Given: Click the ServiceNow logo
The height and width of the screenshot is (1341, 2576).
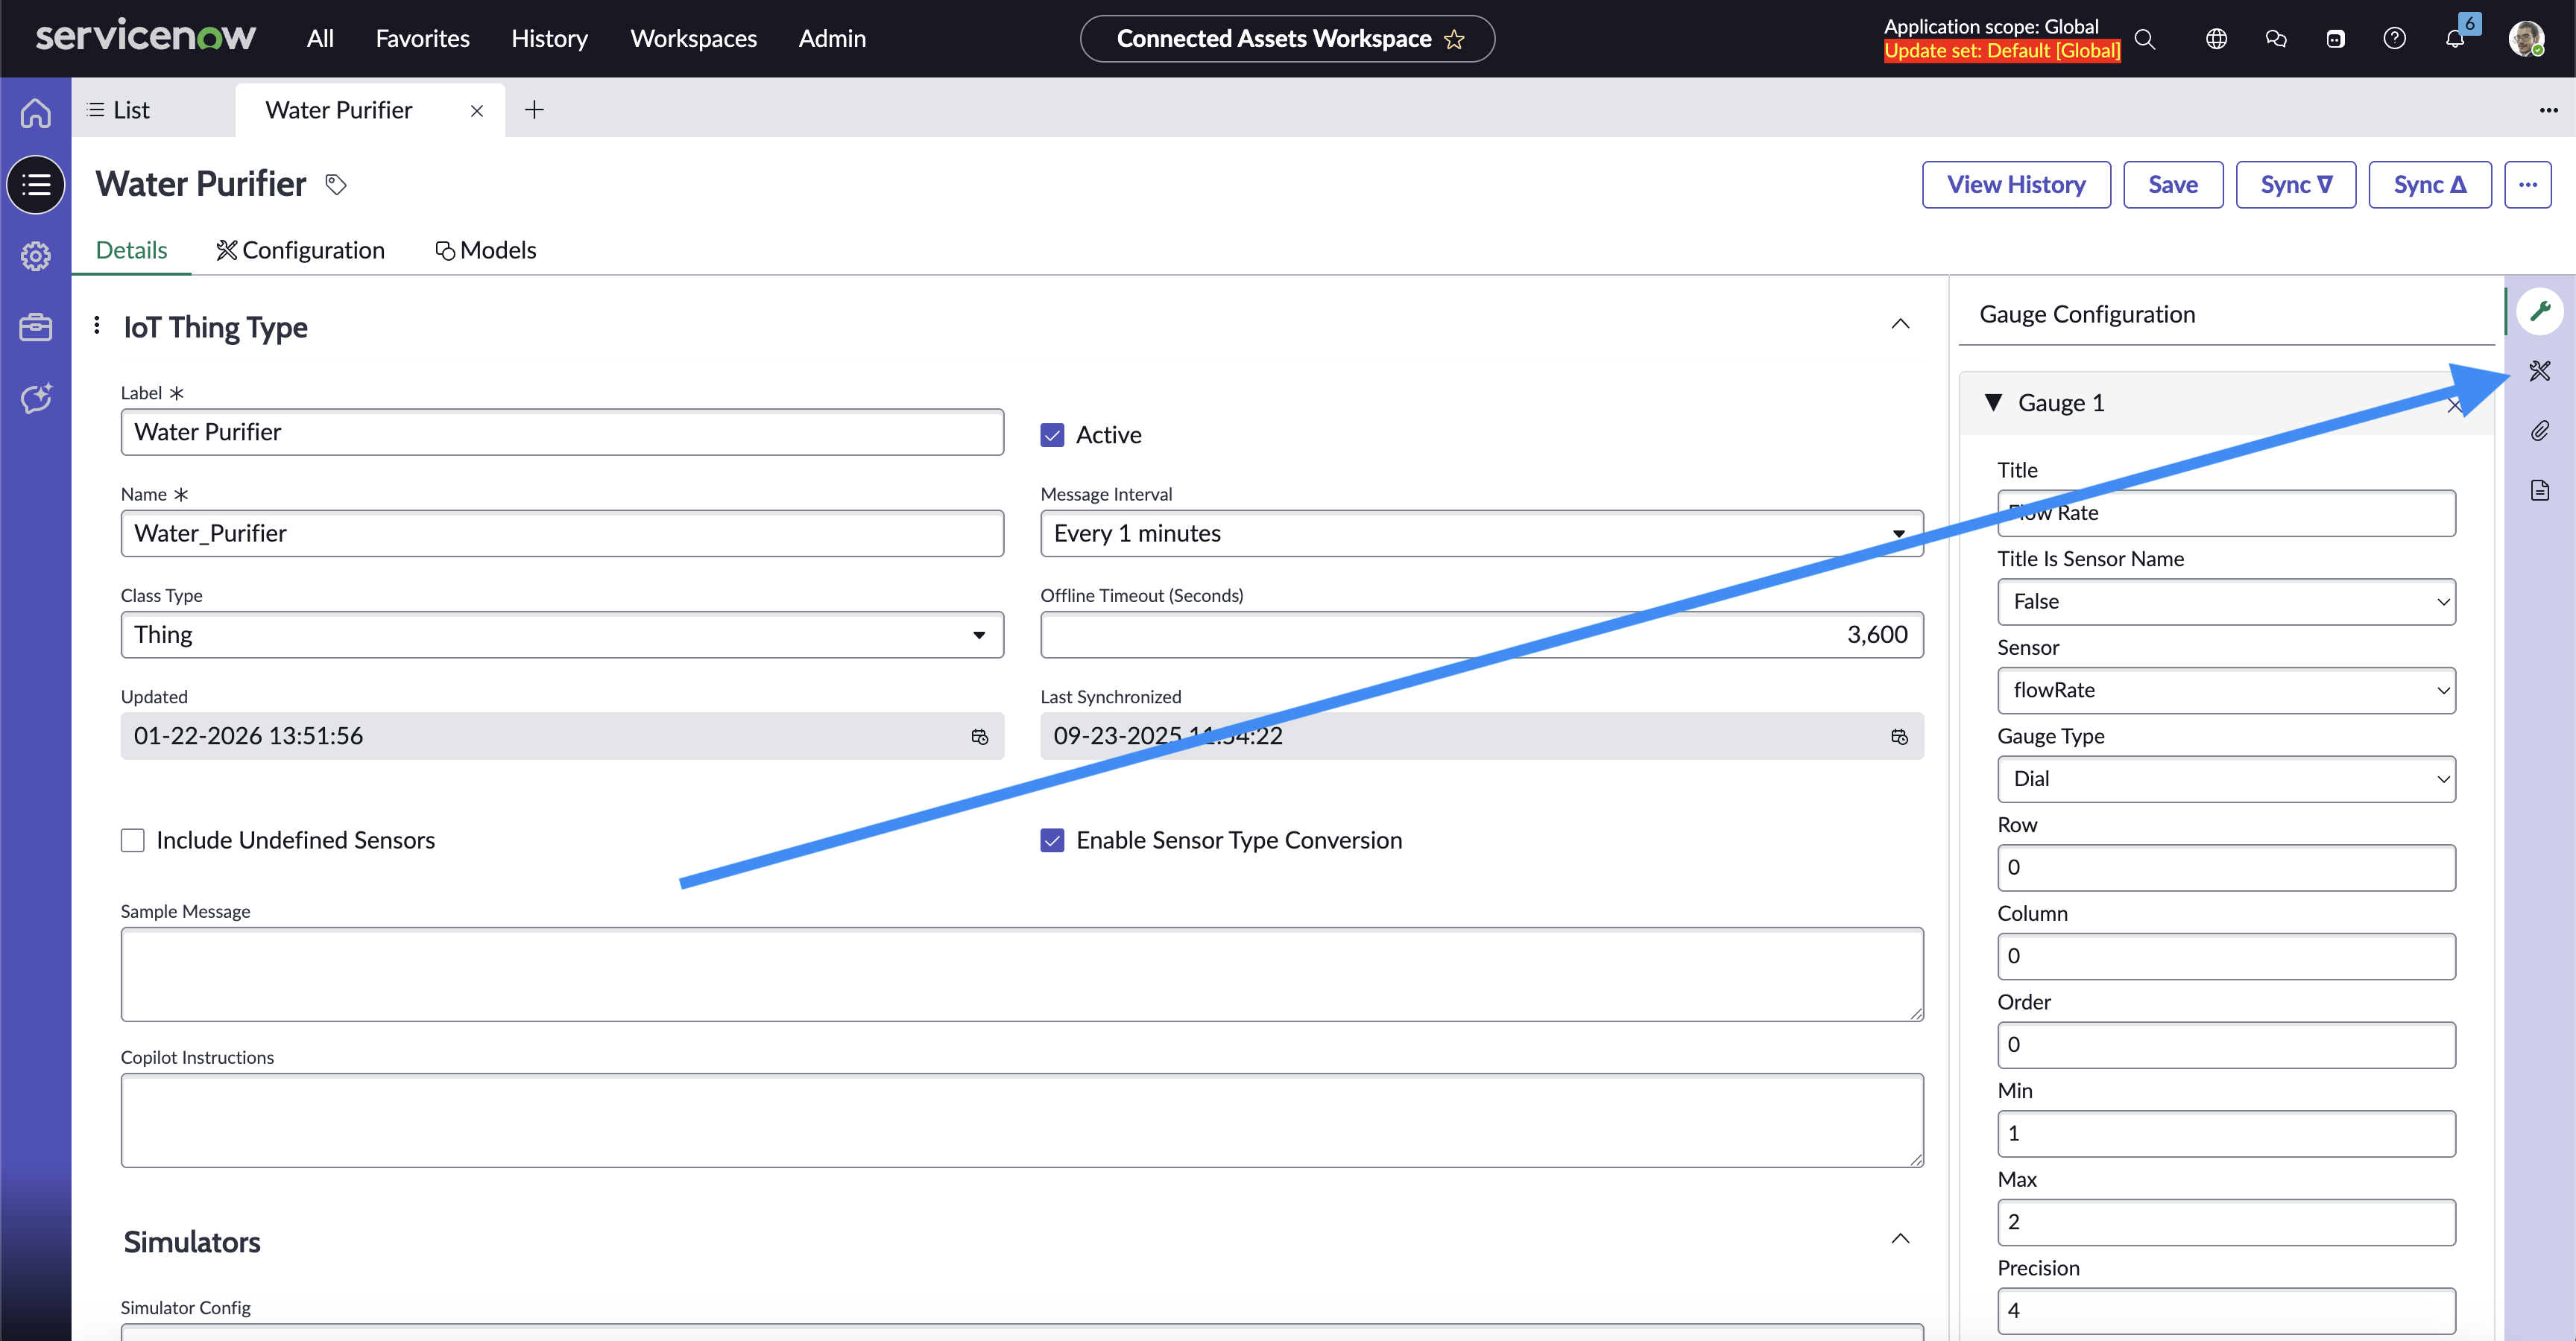Looking at the screenshot, I should (146, 37).
